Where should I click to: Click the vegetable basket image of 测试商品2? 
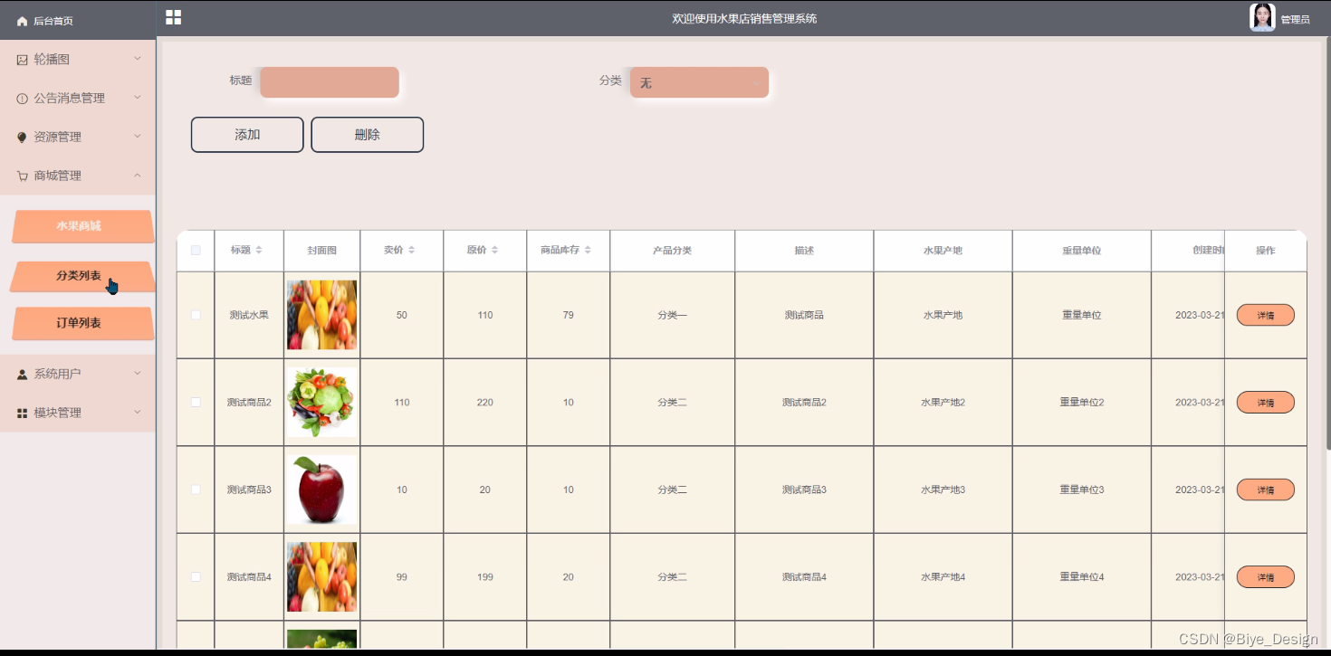click(321, 402)
